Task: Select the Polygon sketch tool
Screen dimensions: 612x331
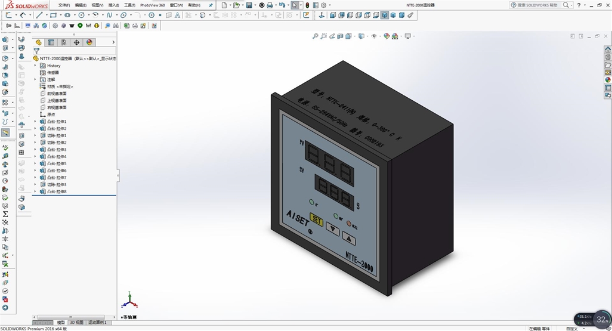Action: coord(152,16)
